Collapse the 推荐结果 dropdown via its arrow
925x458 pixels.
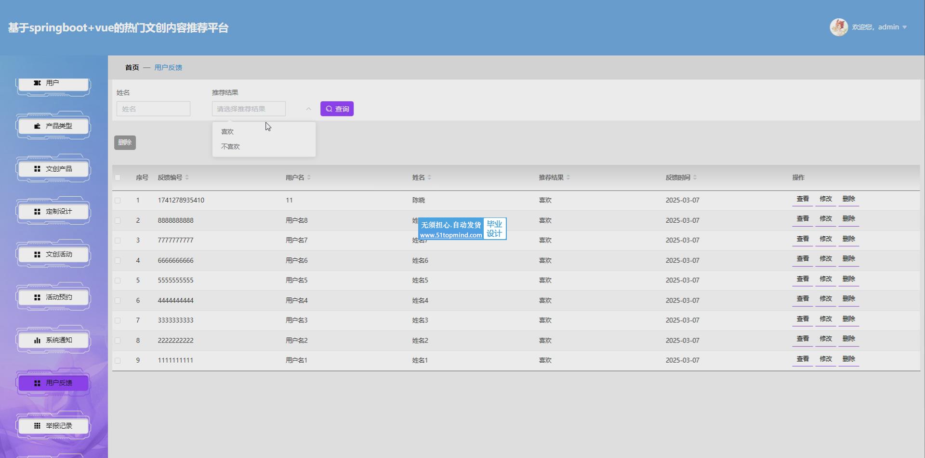[x=308, y=109]
